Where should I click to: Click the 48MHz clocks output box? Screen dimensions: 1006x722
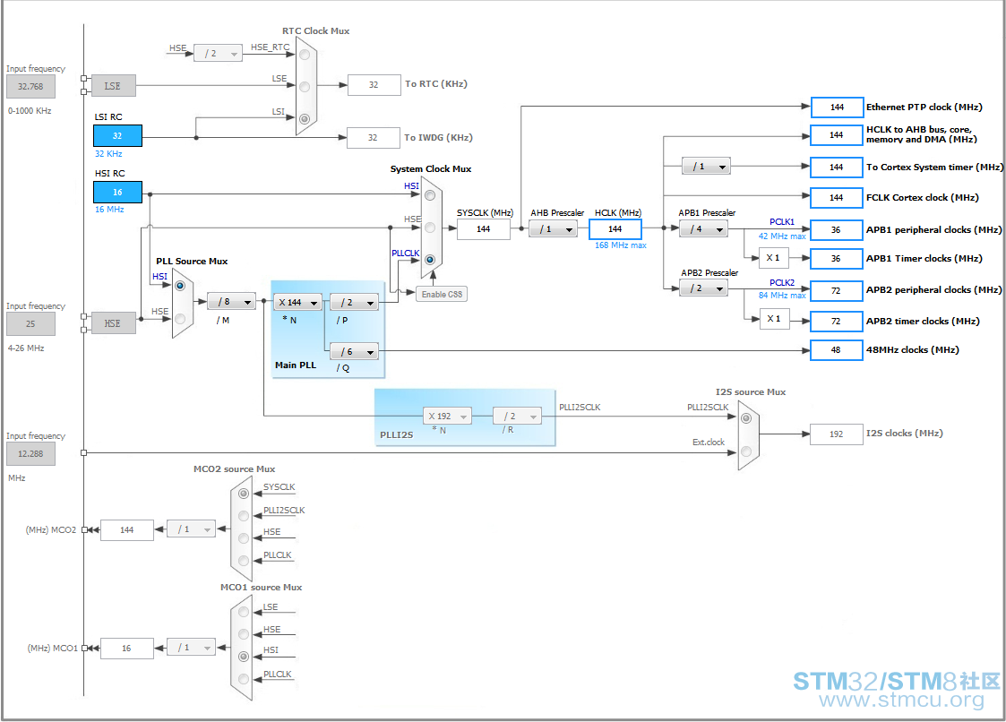coord(836,350)
